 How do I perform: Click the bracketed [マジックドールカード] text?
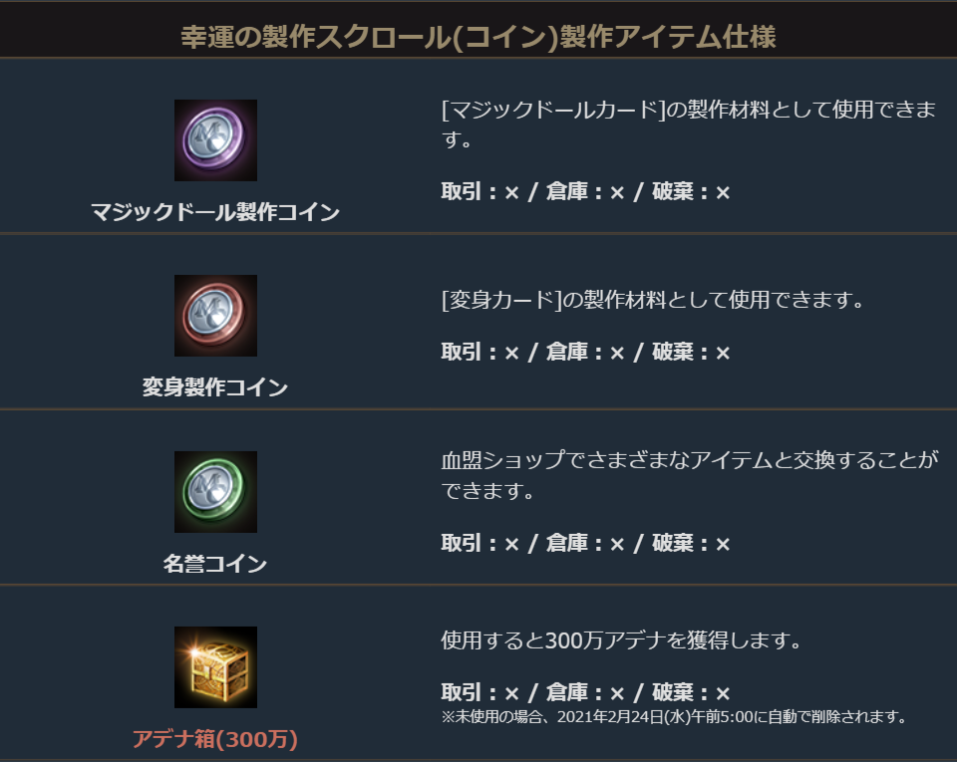(x=553, y=109)
